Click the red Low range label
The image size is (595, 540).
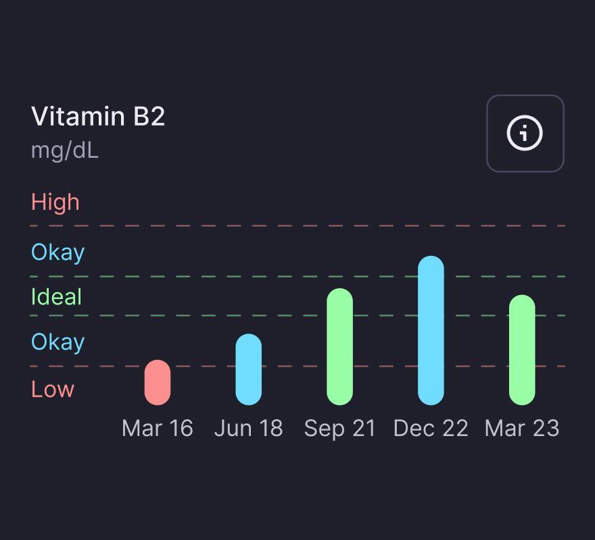(x=53, y=389)
